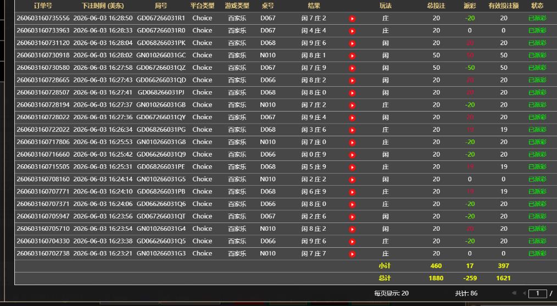The height and width of the screenshot is (306, 557).
Task: Play replay for round GD068266031PK
Action: tap(352, 44)
